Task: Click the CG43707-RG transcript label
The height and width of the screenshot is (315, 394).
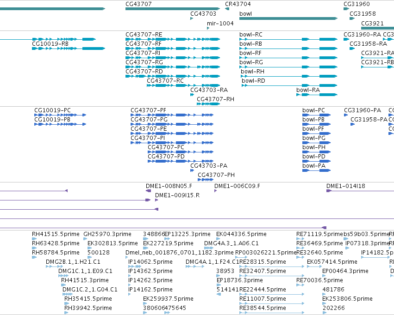Action: point(144,62)
